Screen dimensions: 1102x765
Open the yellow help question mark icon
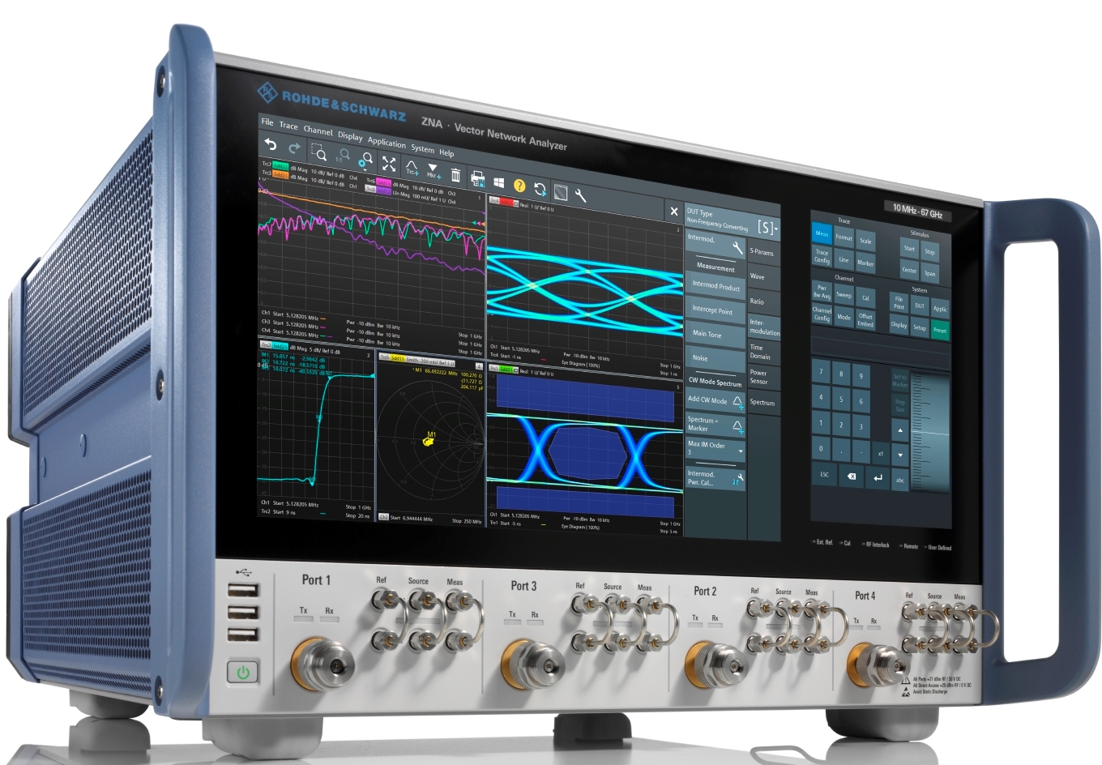point(519,186)
